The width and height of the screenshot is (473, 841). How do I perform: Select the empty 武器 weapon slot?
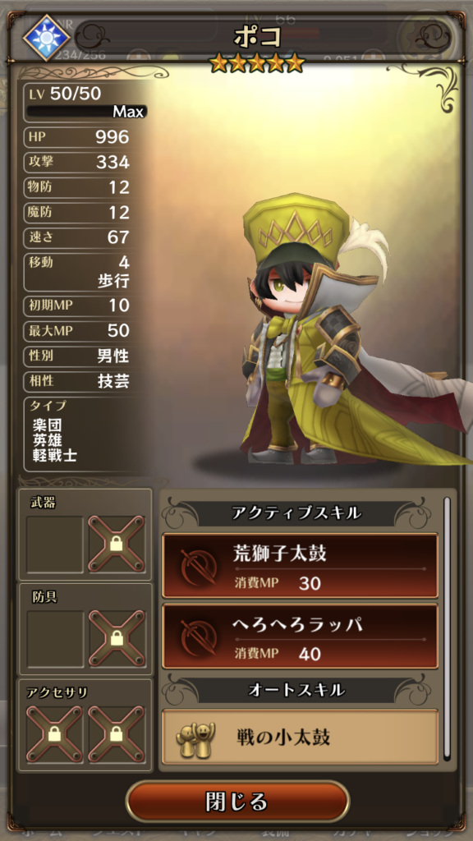click(x=55, y=545)
